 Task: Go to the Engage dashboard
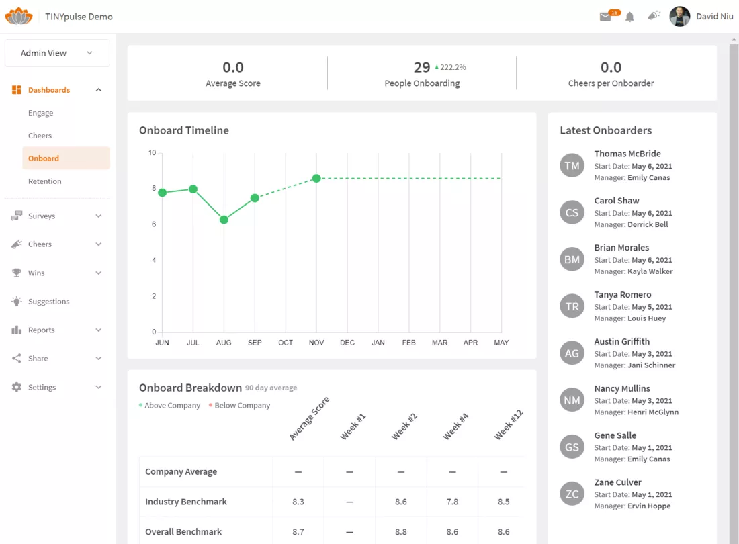[40, 113]
